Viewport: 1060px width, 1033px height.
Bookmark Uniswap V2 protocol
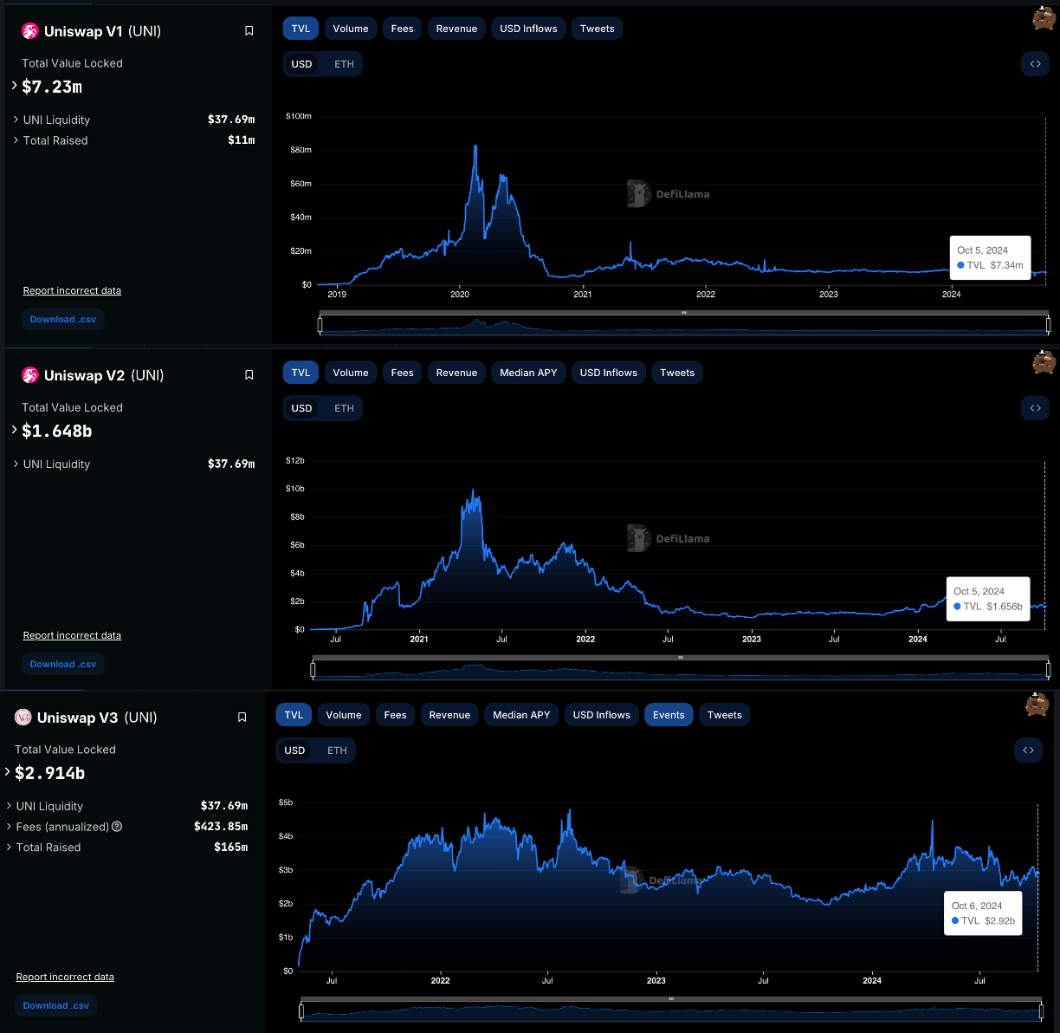(x=249, y=375)
